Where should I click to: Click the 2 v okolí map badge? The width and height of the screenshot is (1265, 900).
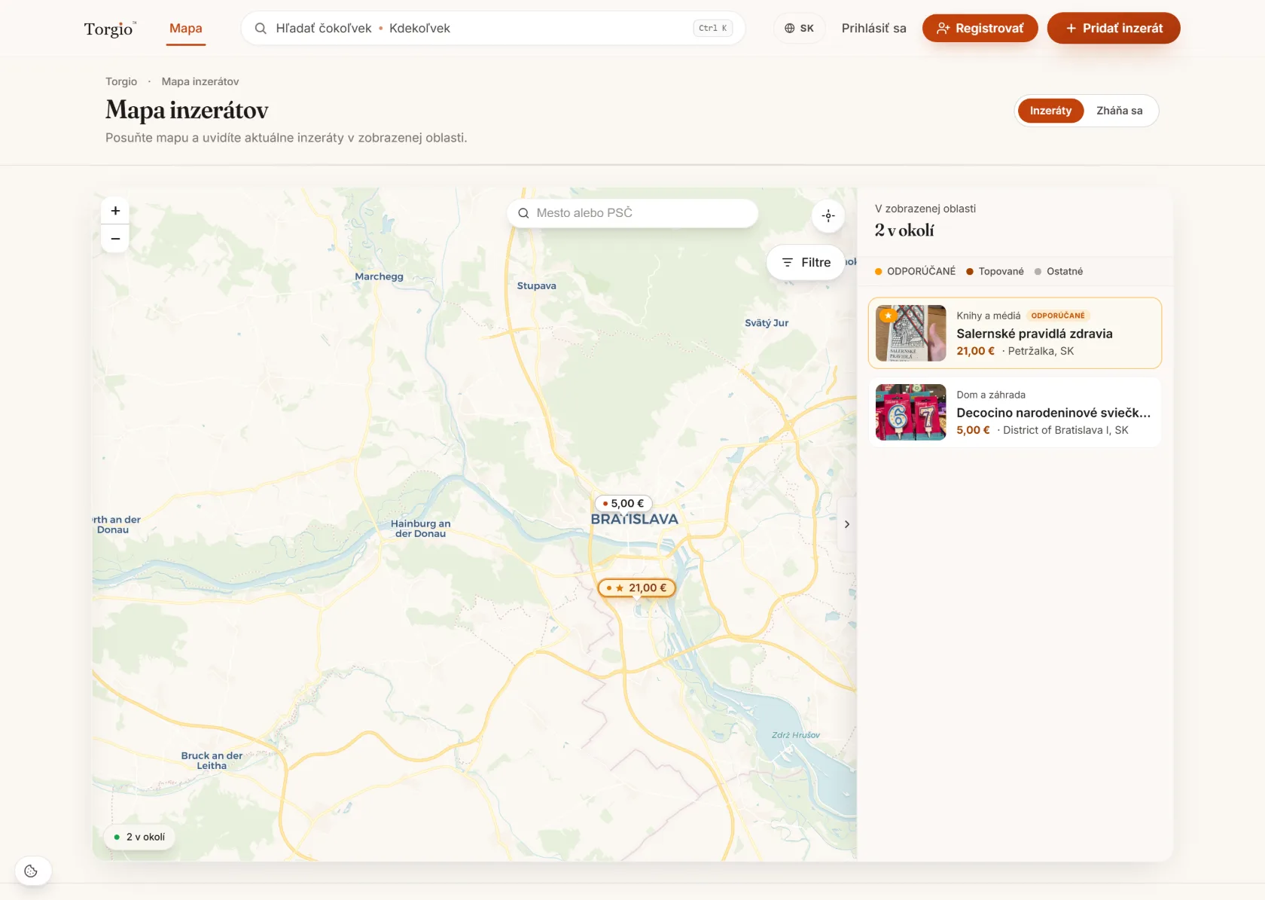pyautogui.click(x=140, y=837)
